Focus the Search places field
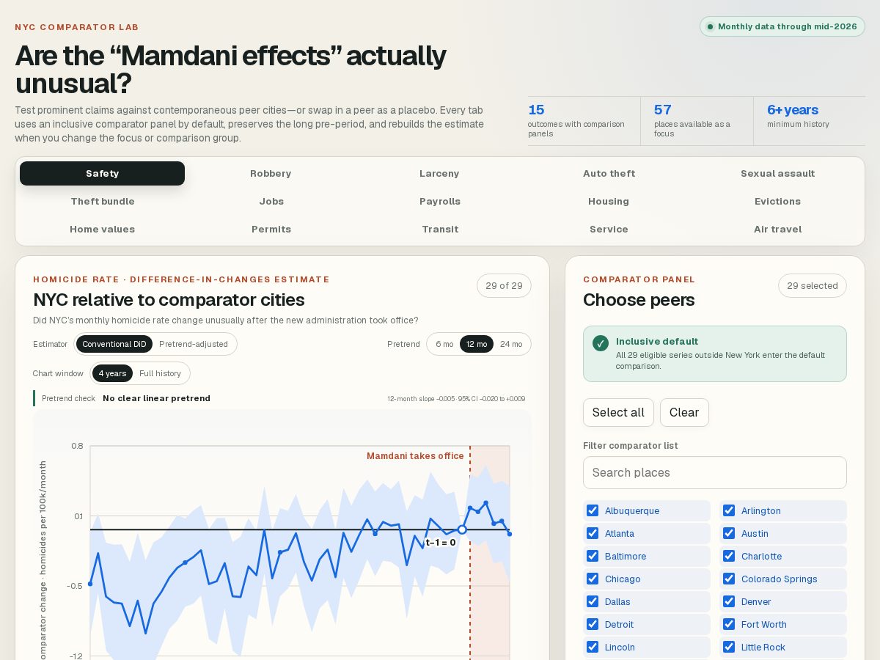 [x=715, y=473]
